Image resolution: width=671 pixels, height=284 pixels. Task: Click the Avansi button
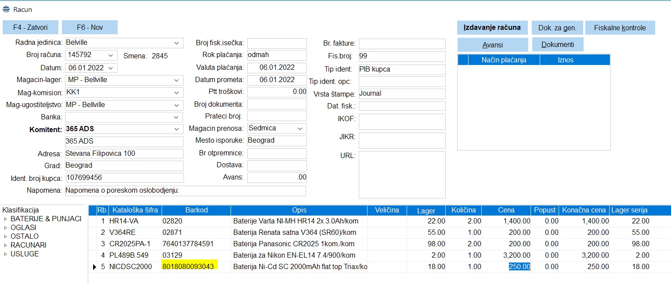point(492,45)
